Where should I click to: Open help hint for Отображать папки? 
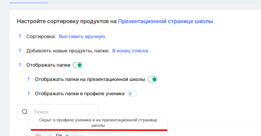tap(20, 65)
